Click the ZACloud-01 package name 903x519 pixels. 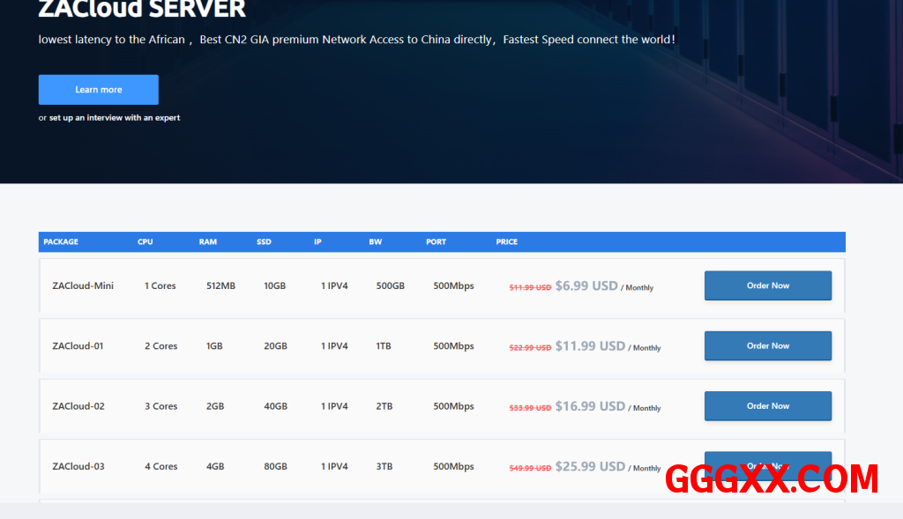[78, 346]
